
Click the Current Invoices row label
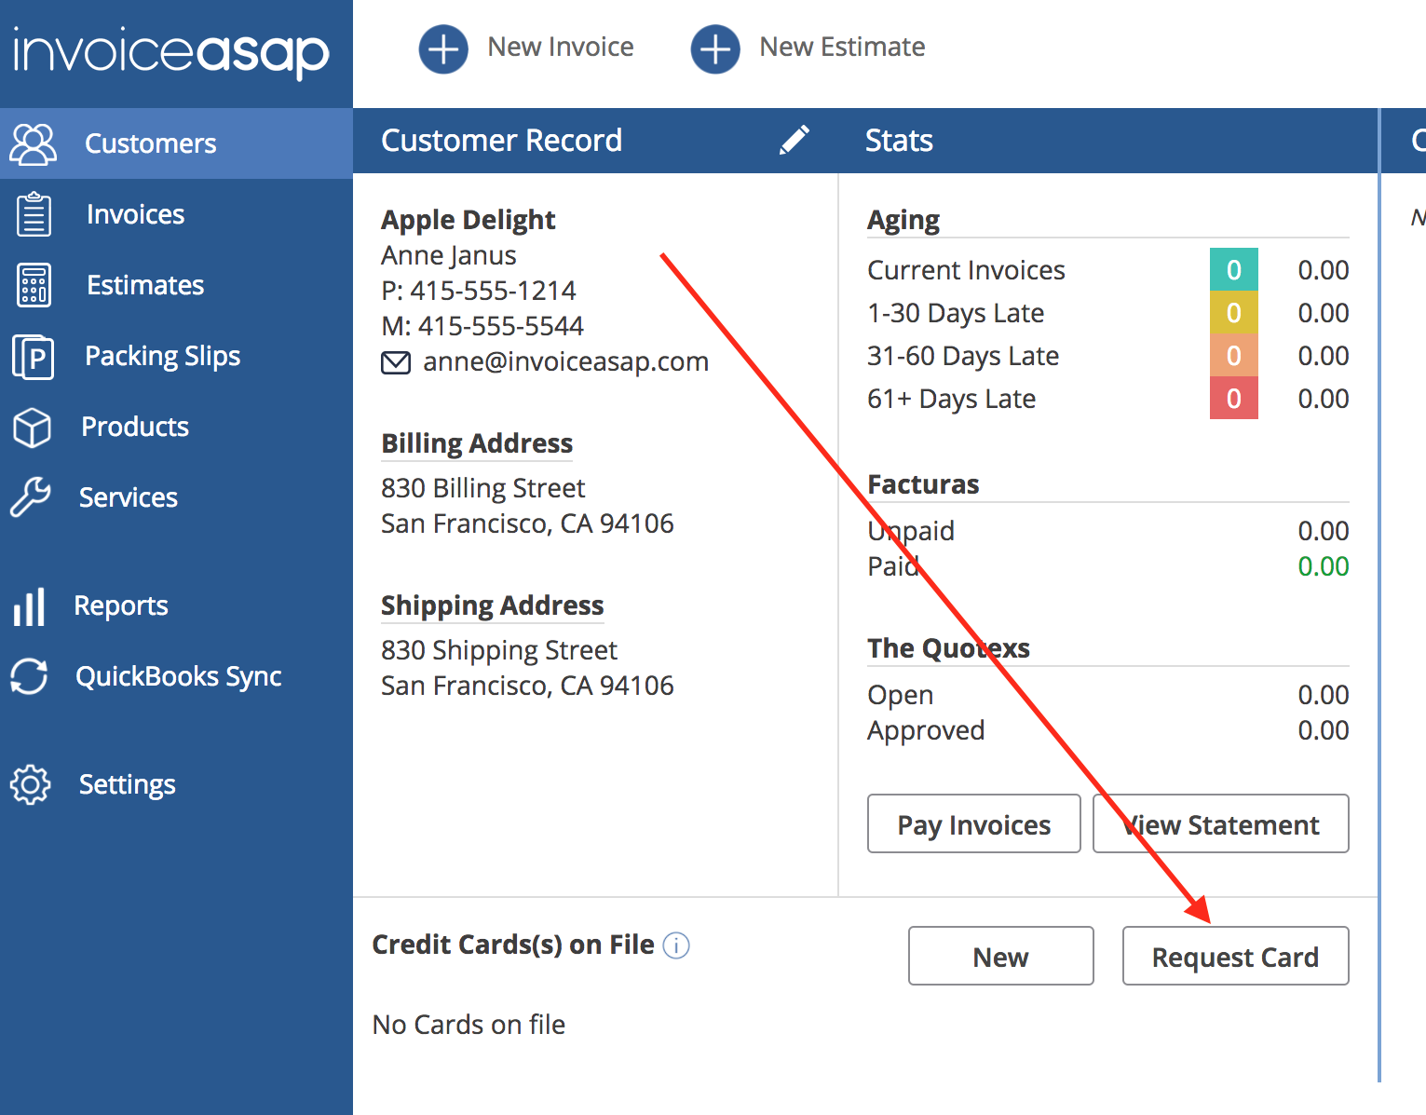pos(966,270)
